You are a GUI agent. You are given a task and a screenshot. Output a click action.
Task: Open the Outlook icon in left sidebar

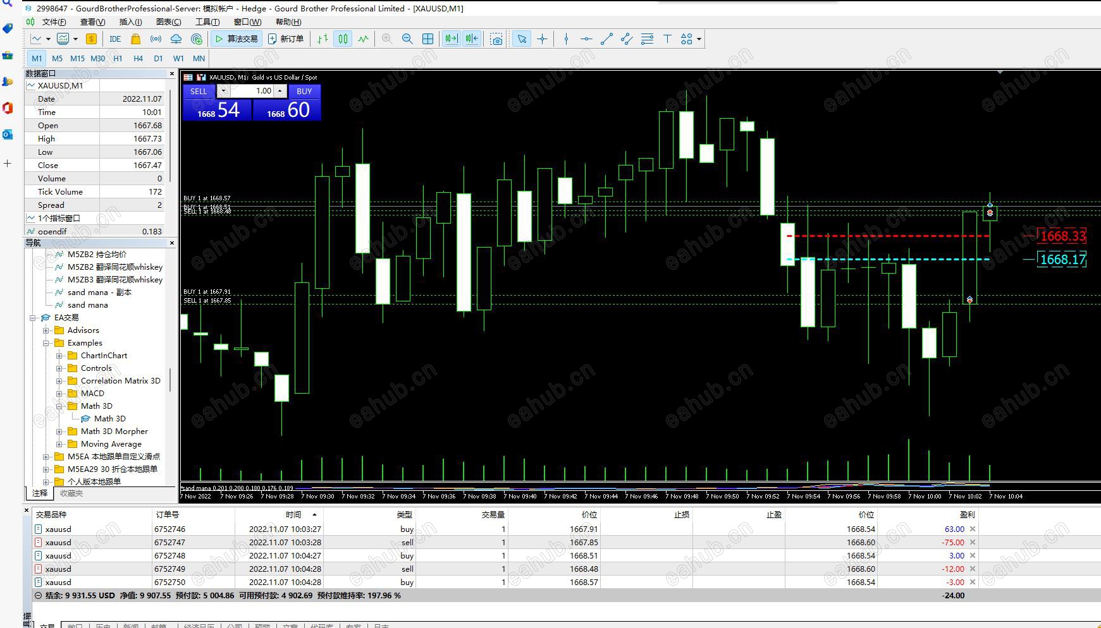(x=8, y=135)
